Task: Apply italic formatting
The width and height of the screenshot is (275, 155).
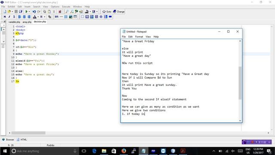Action: pyautogui.click(x=9, y=17)
